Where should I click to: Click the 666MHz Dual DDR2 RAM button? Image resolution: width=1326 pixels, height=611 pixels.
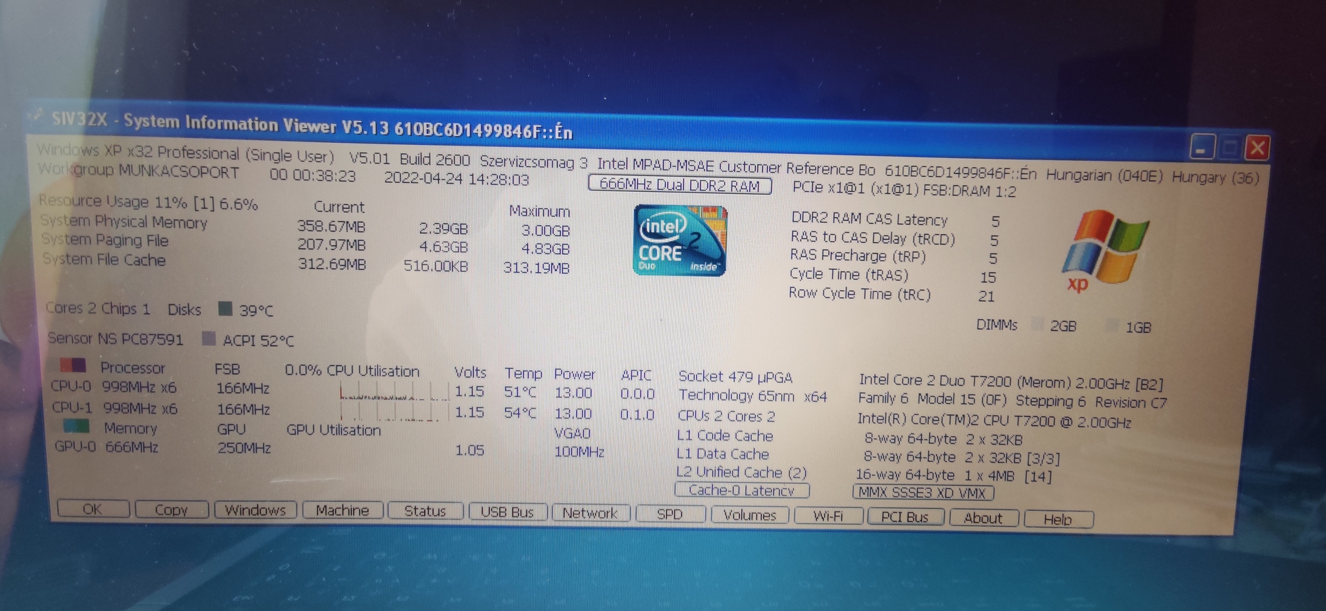tap(680, 185)
